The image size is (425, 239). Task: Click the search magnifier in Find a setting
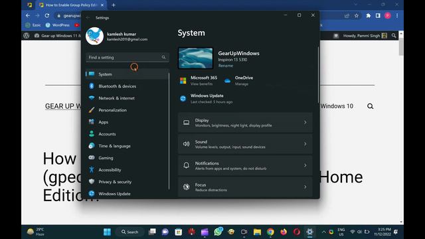(163, 57)
